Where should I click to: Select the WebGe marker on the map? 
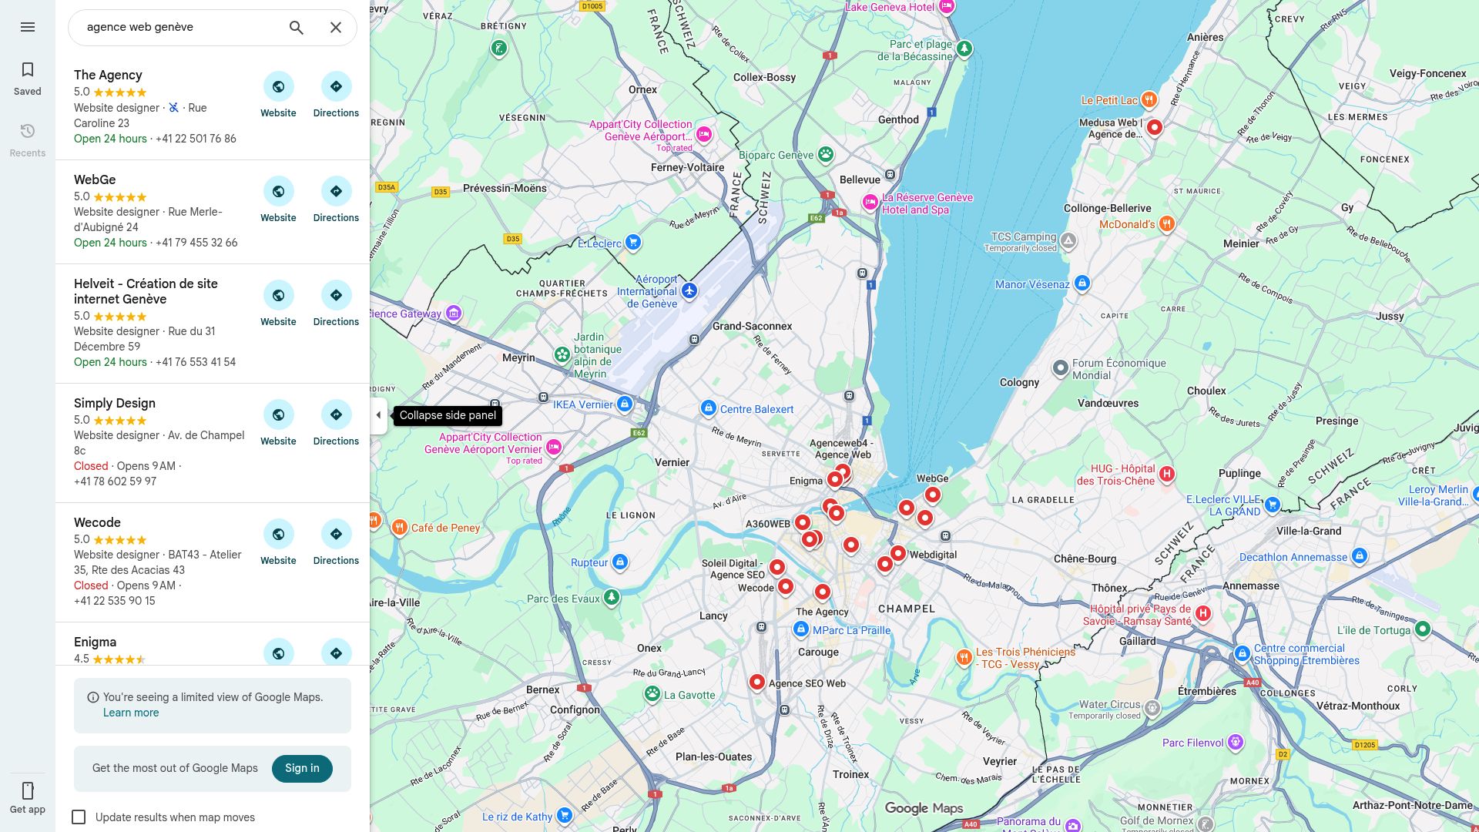pyautogui.click(x=933, y=494)
